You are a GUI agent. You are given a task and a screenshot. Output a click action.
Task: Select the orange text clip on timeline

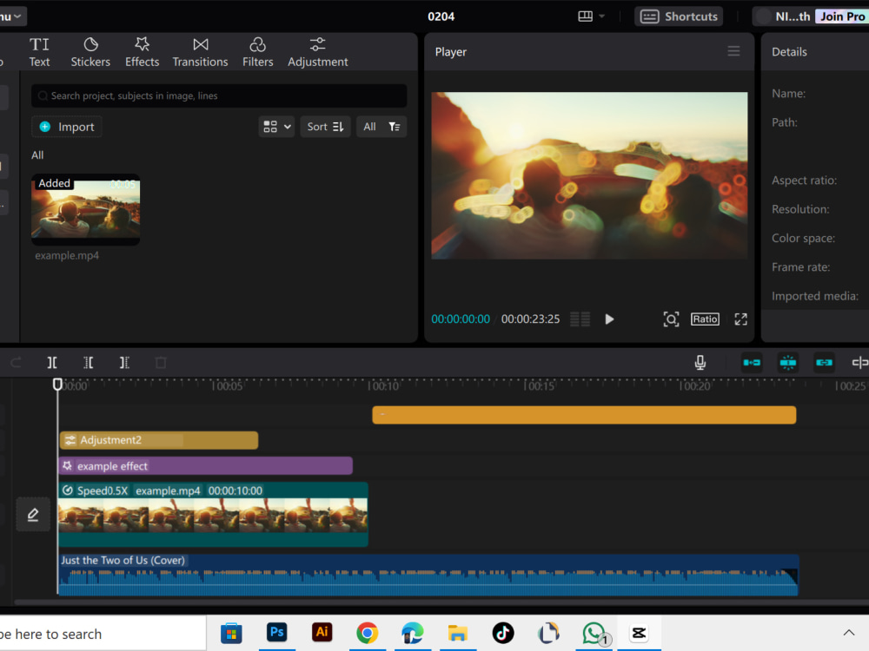tap(584, 415)
